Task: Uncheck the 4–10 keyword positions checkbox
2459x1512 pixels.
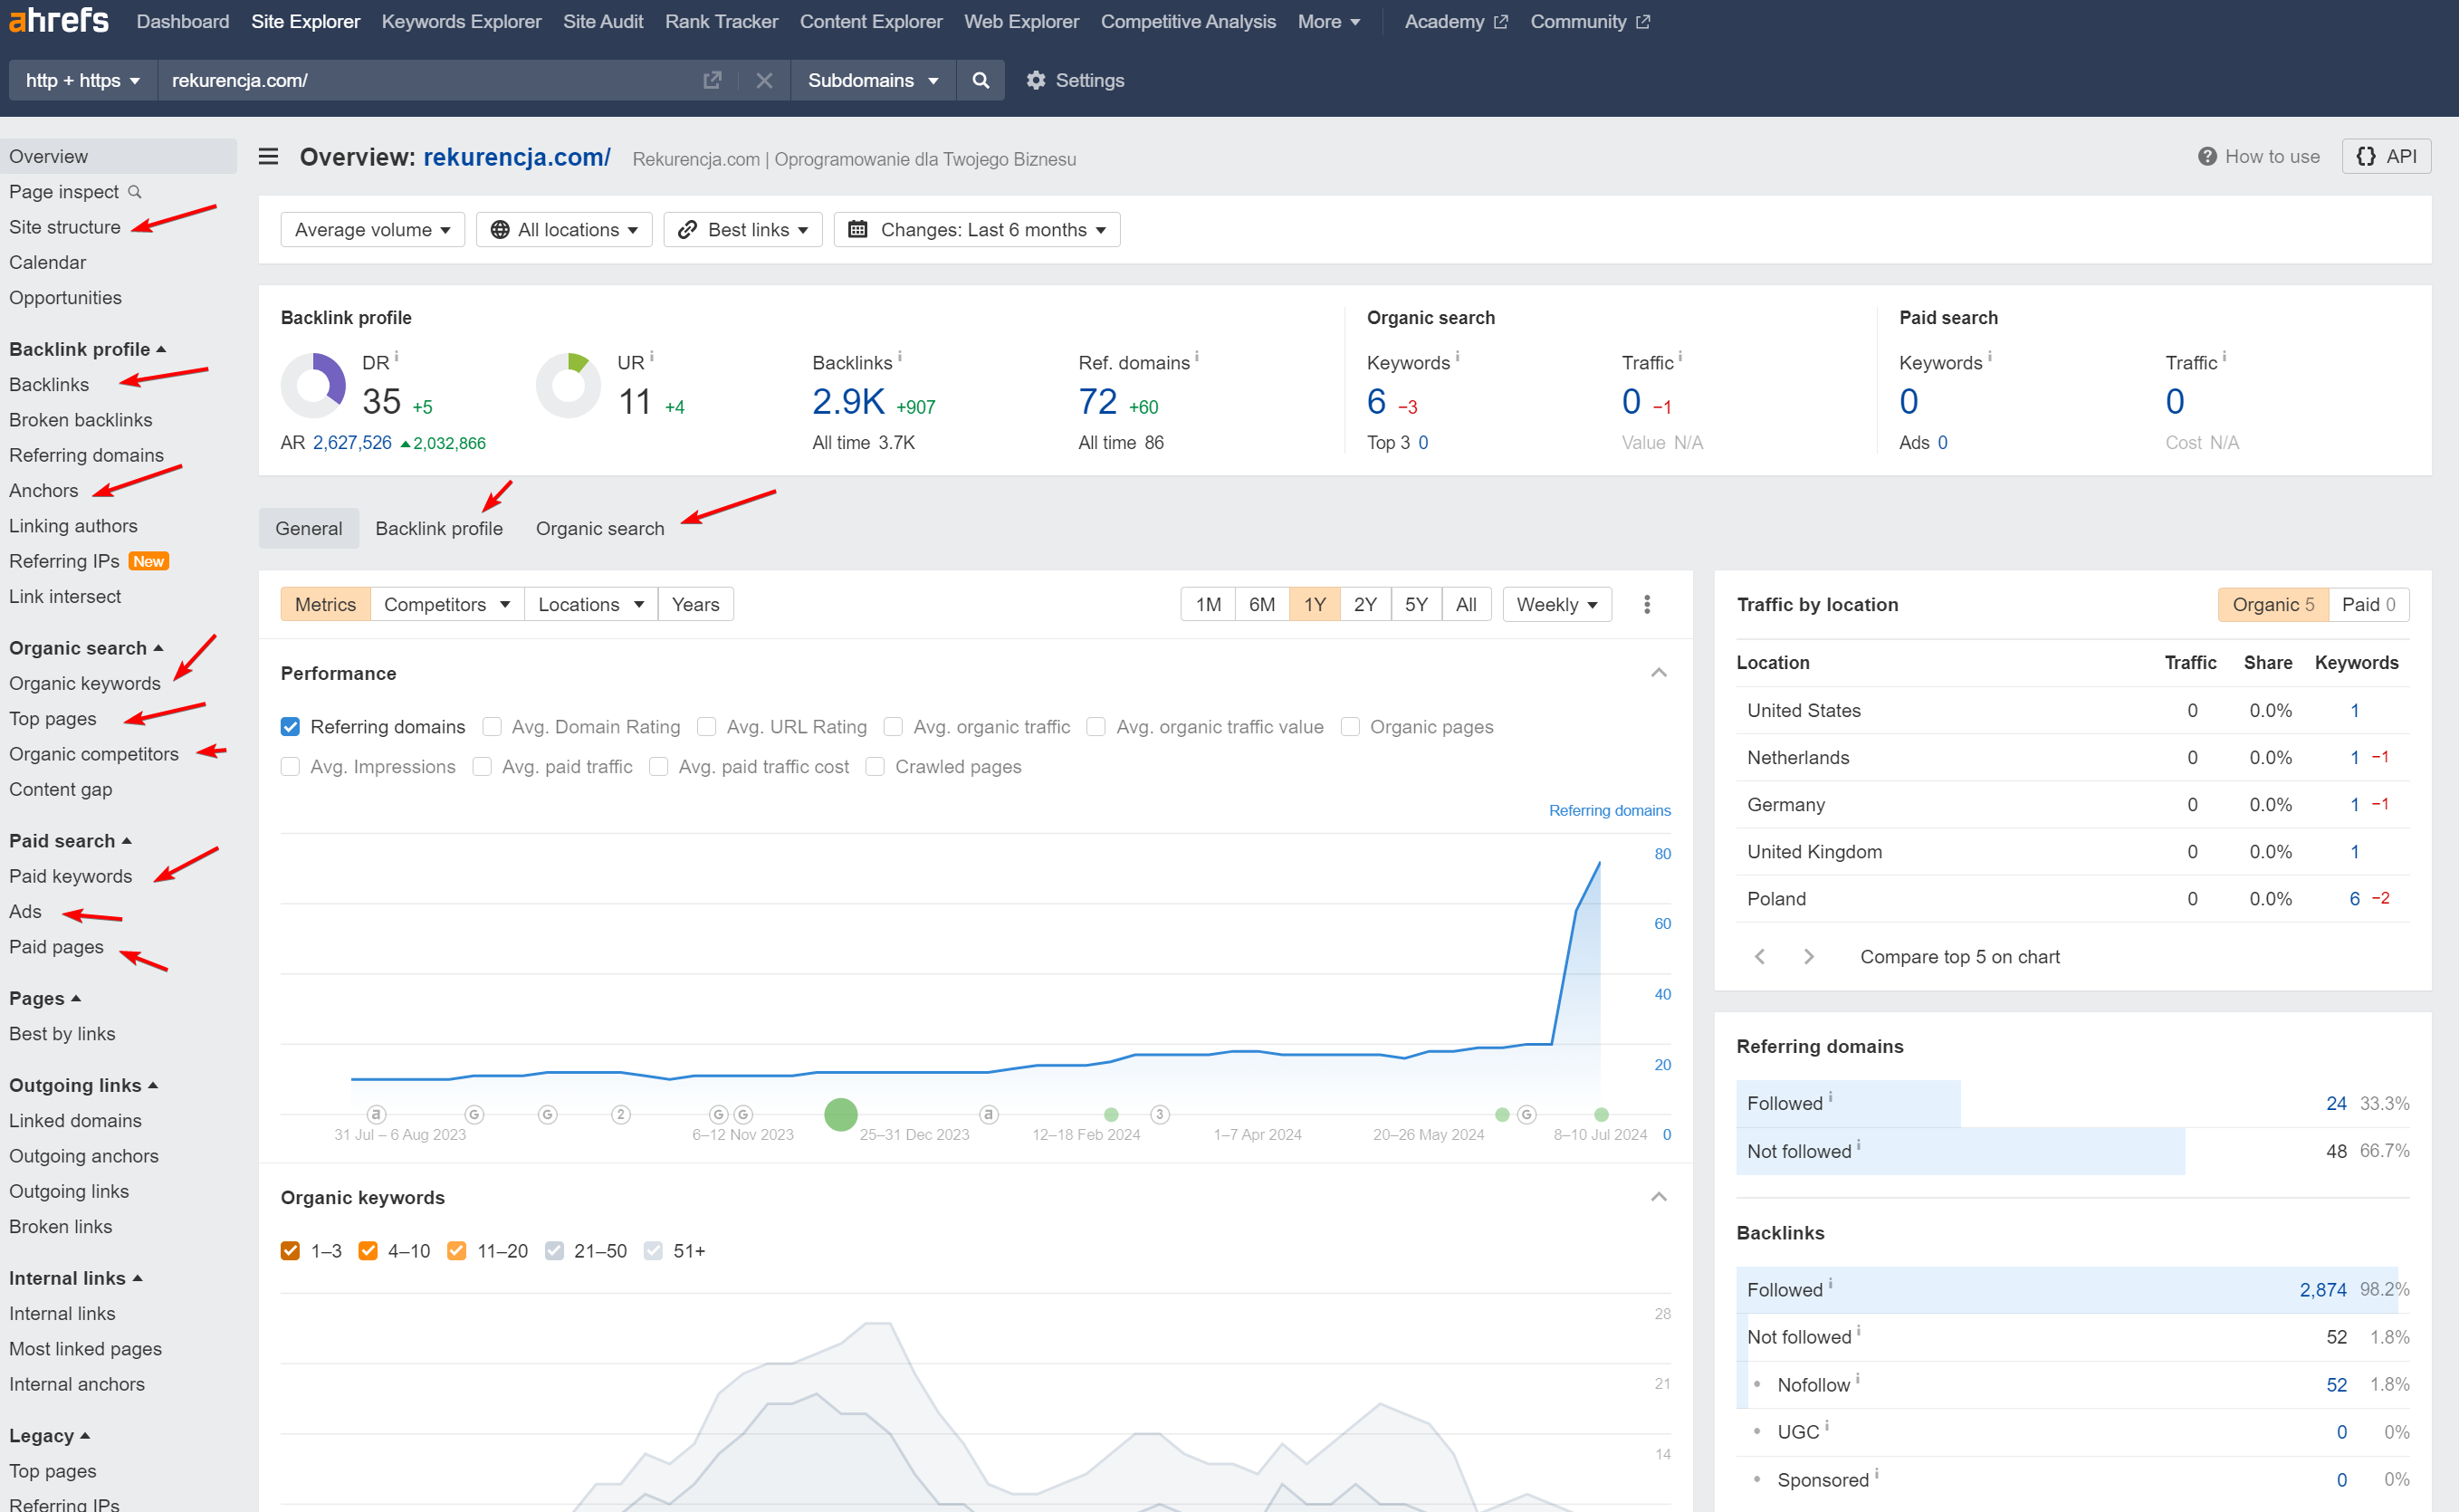Action: coord(368,1251)
